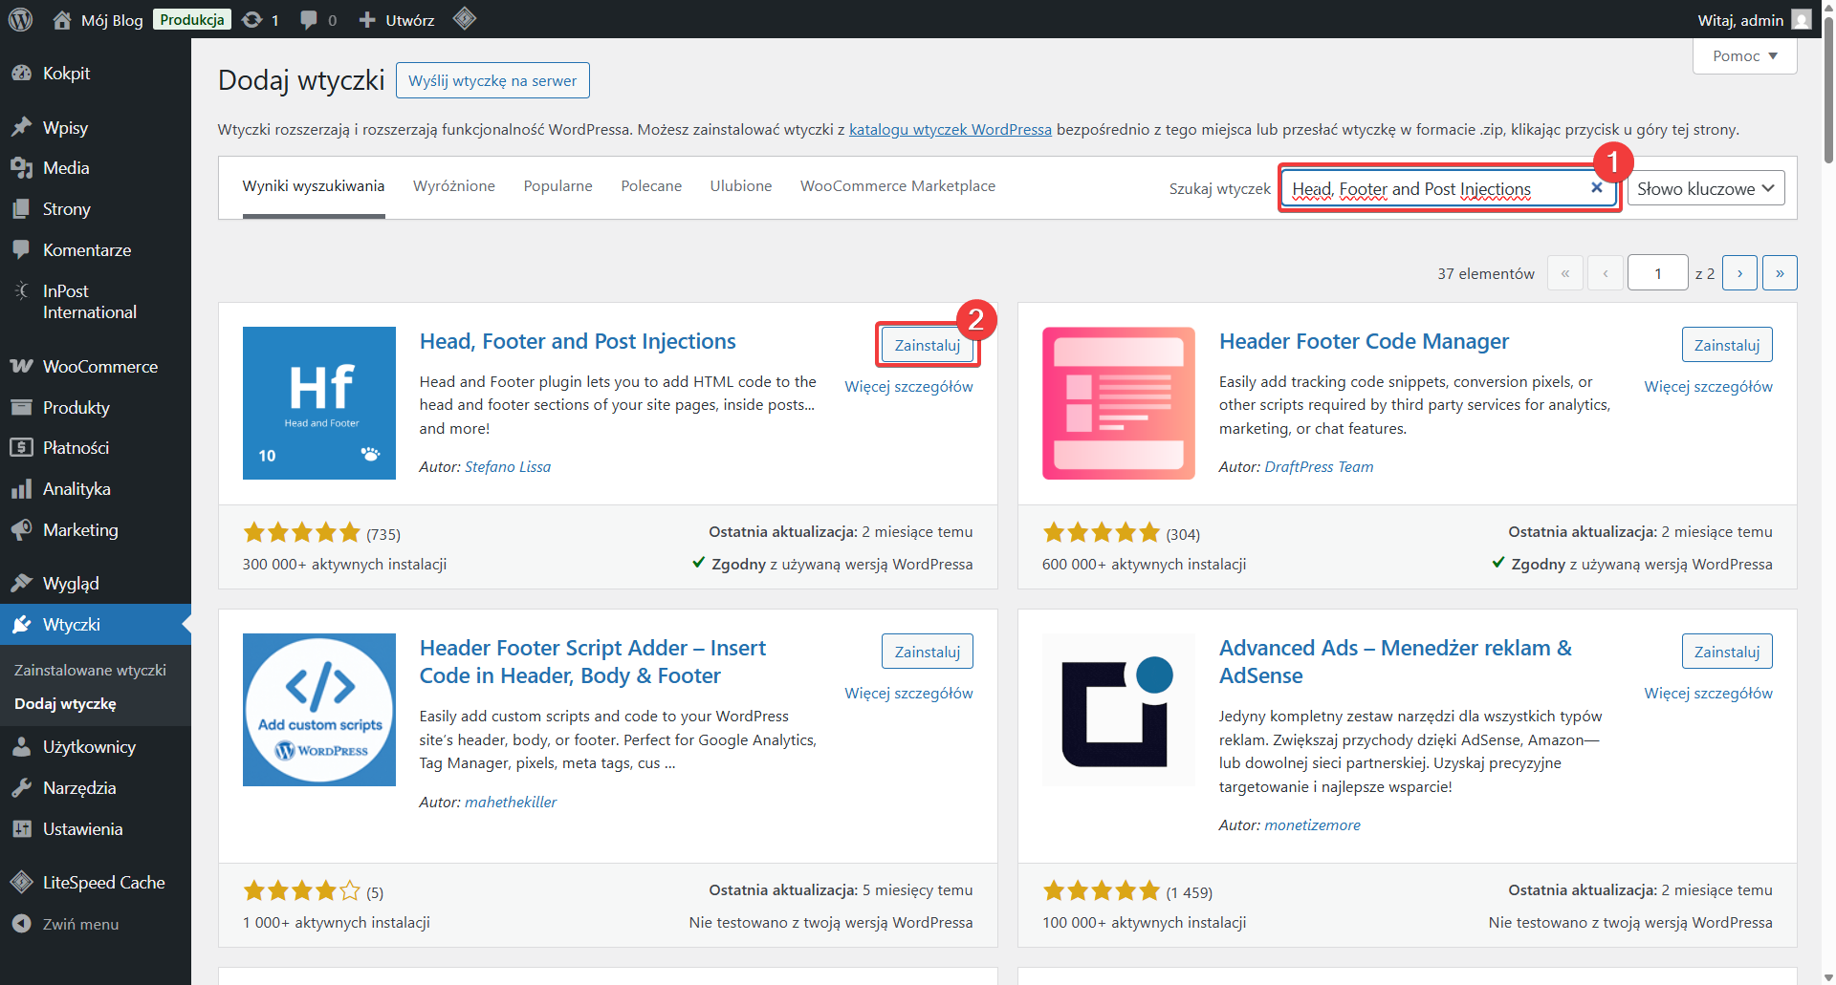This screenshot has width=1836, height=985.
Task: Click the Użytkownicy user icon
Action: 21,747
